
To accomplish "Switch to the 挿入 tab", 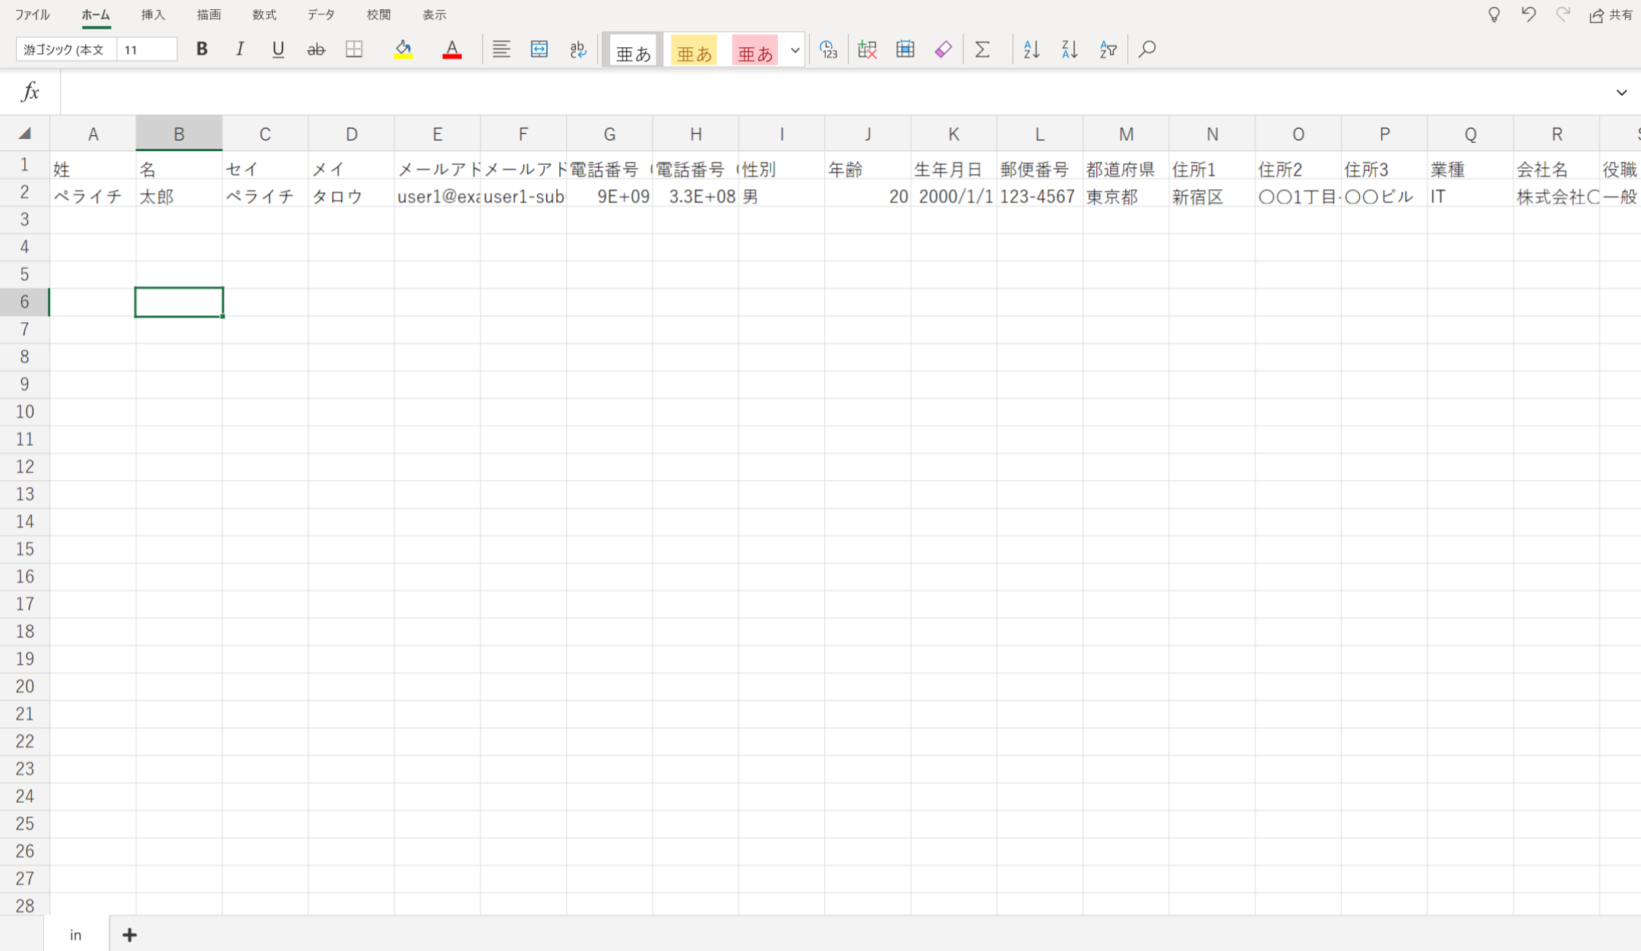I will point(153,14).
